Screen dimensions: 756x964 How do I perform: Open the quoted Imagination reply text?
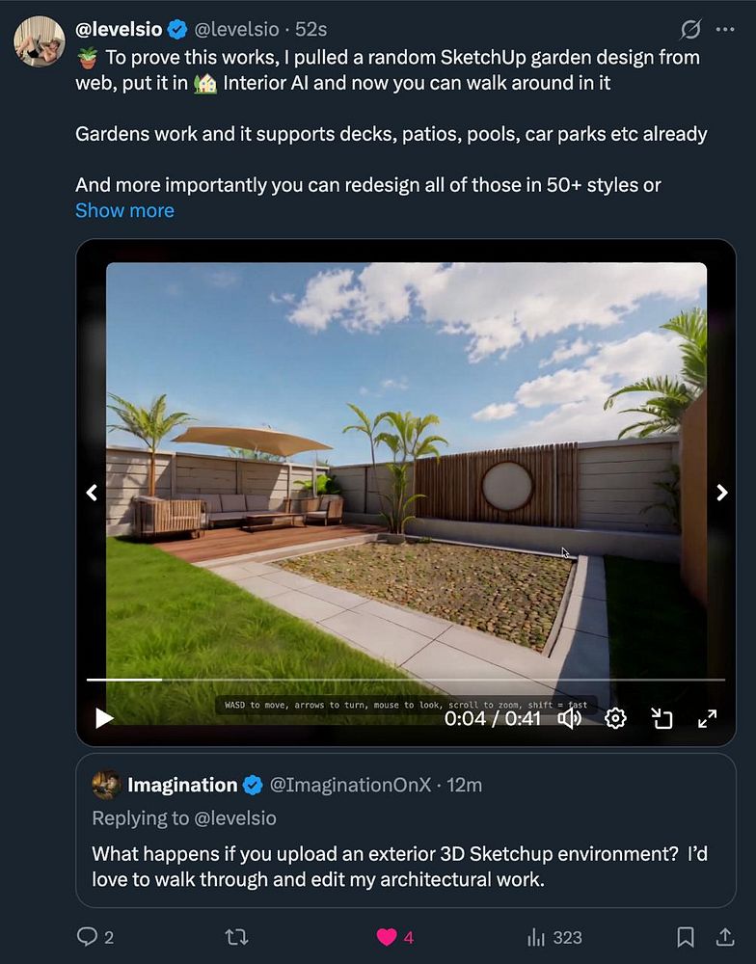399,867
